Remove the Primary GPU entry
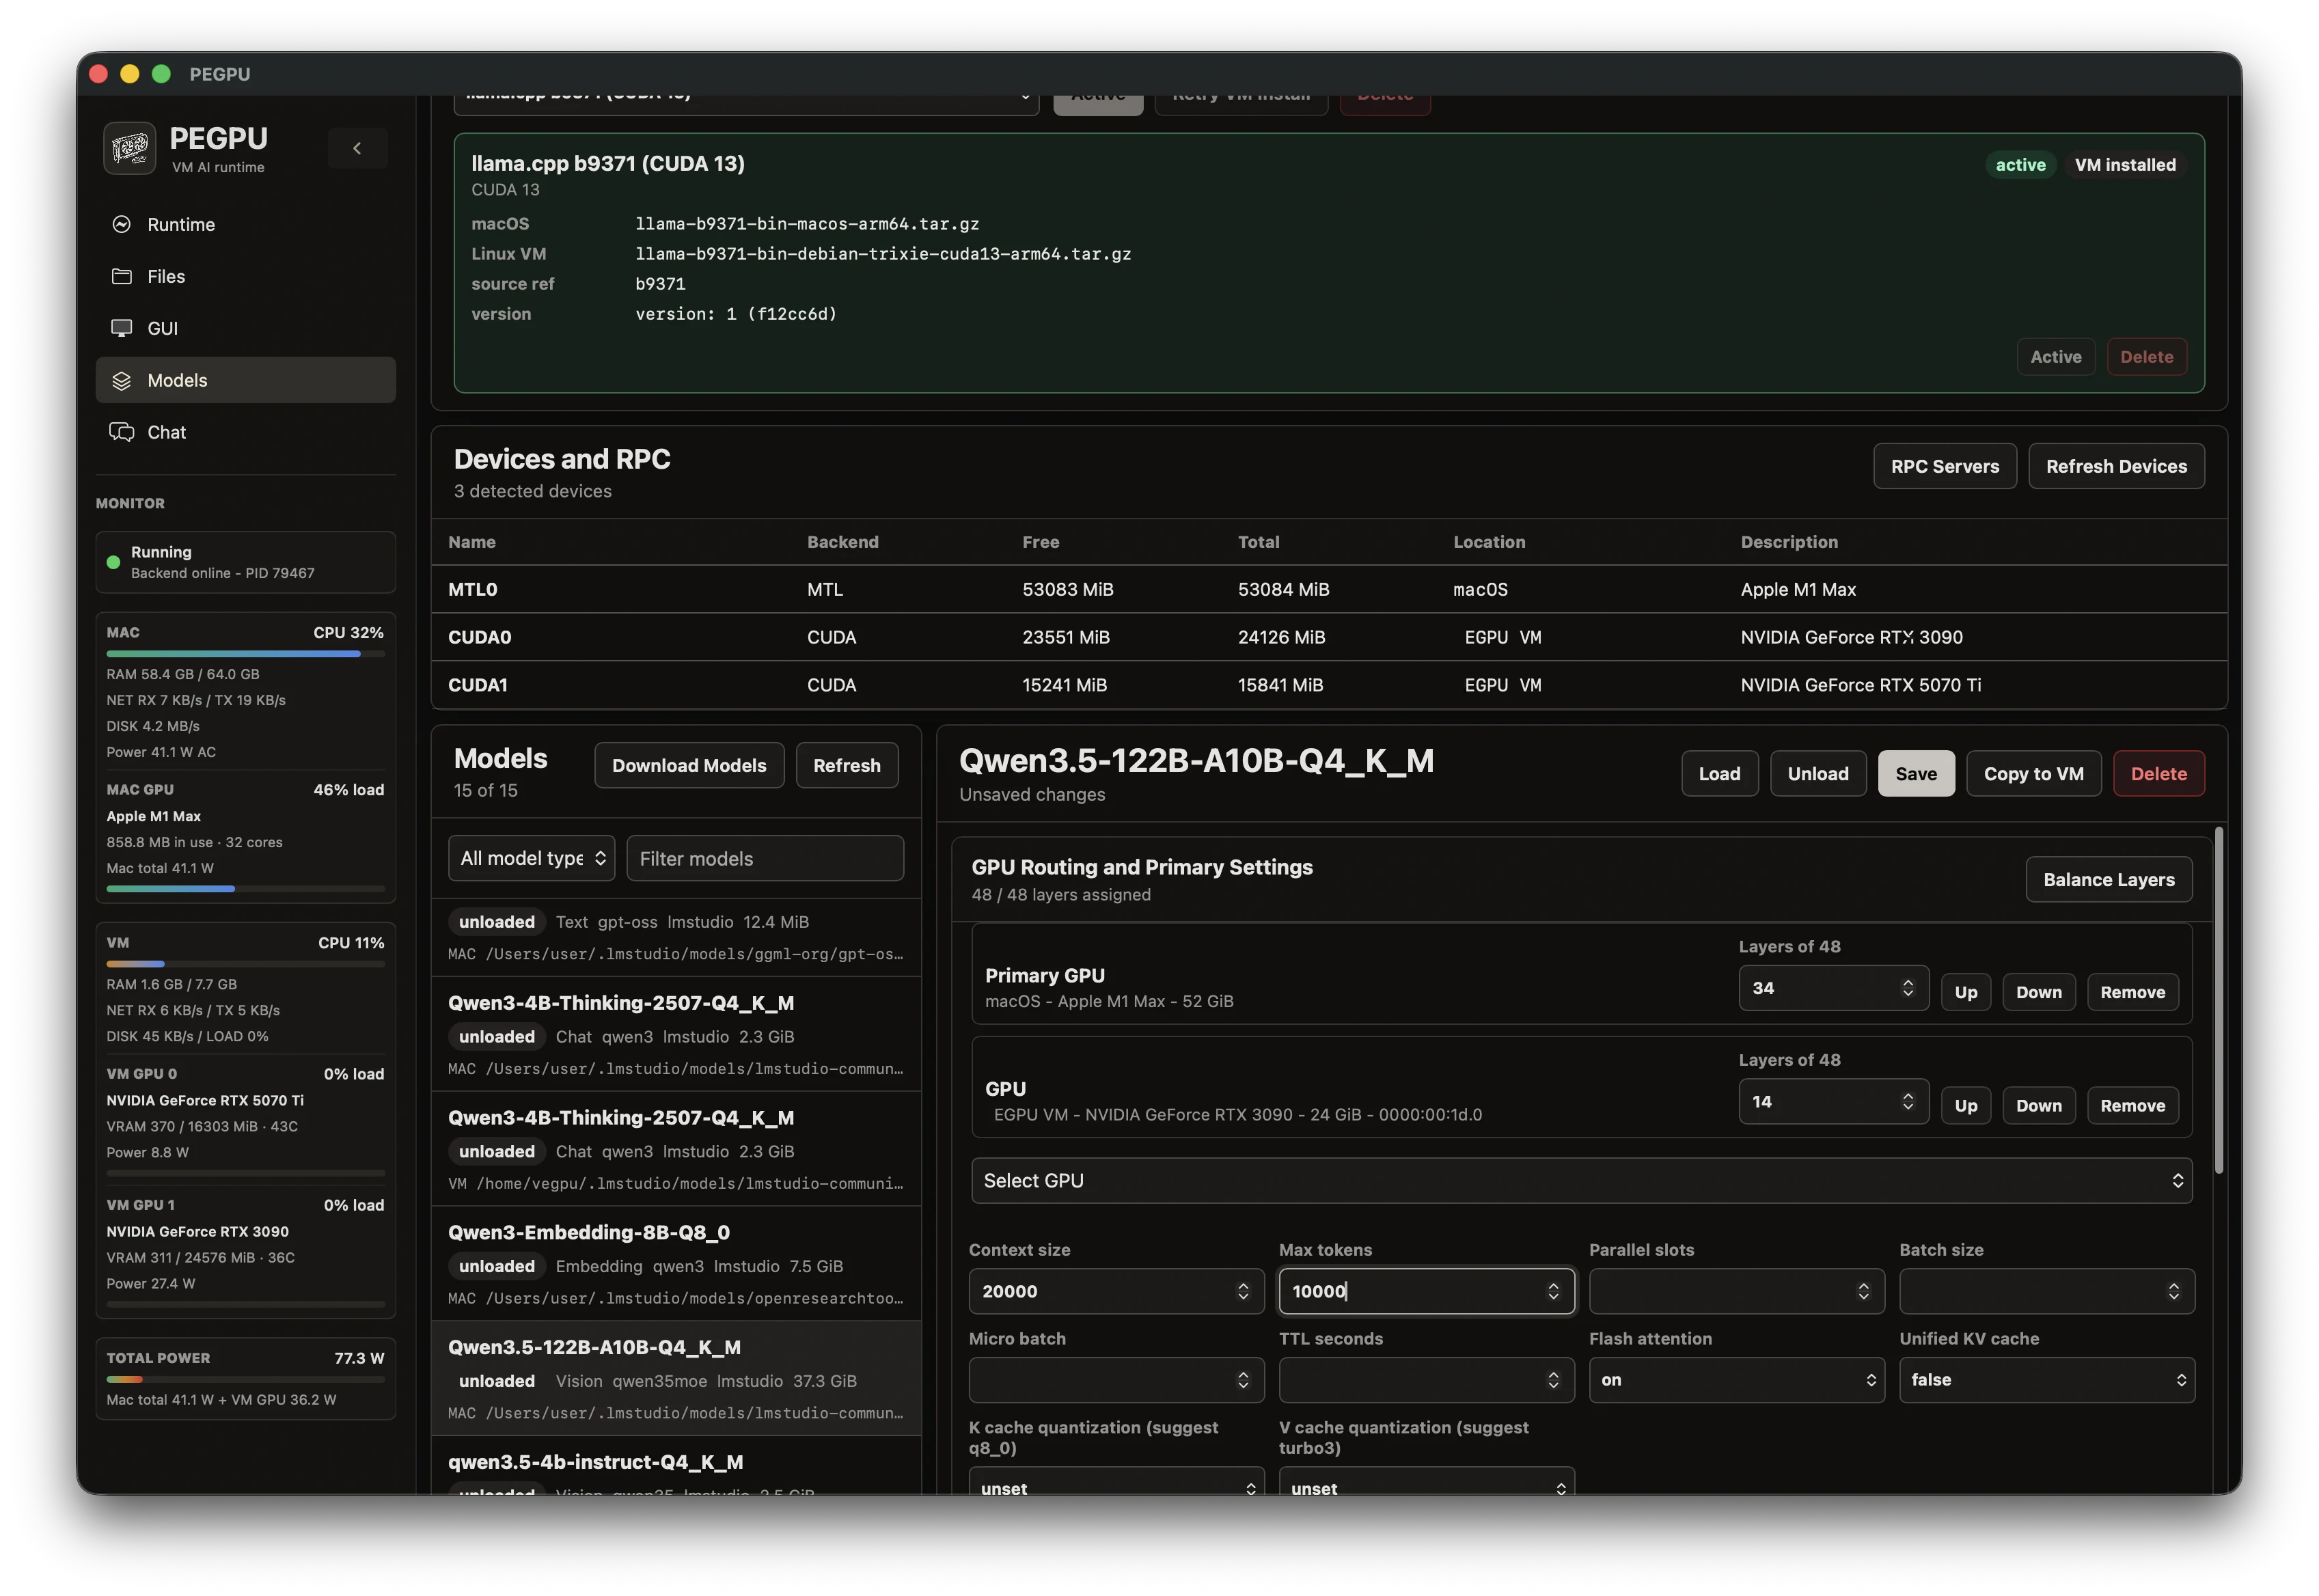The height and width of the screenshot is (1596, 2319). (x=2132, y=992)
